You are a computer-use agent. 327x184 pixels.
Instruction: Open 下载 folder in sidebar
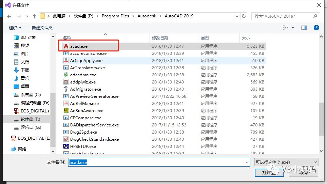tap(21, 70)
